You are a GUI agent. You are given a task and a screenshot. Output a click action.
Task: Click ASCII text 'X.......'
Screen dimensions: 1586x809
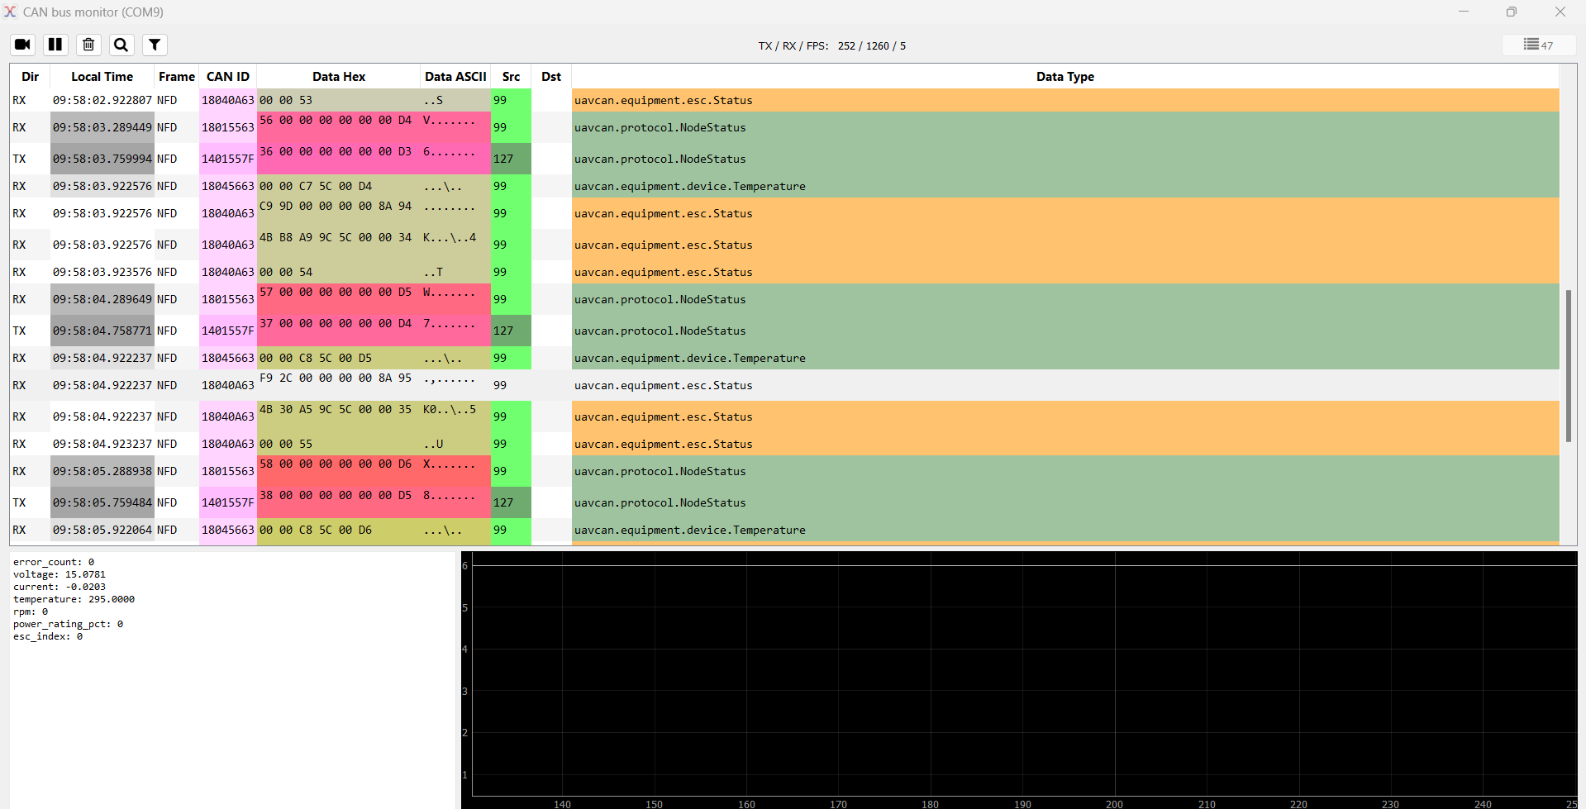pyautogui.click(x=450, y=464)
